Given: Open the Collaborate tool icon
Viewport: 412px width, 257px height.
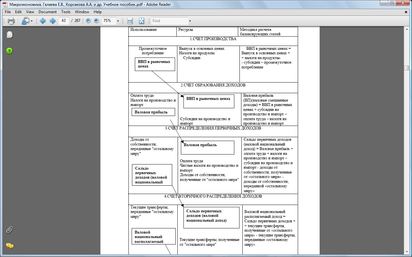Looking at the screenshot, I should tap(25, 21).
